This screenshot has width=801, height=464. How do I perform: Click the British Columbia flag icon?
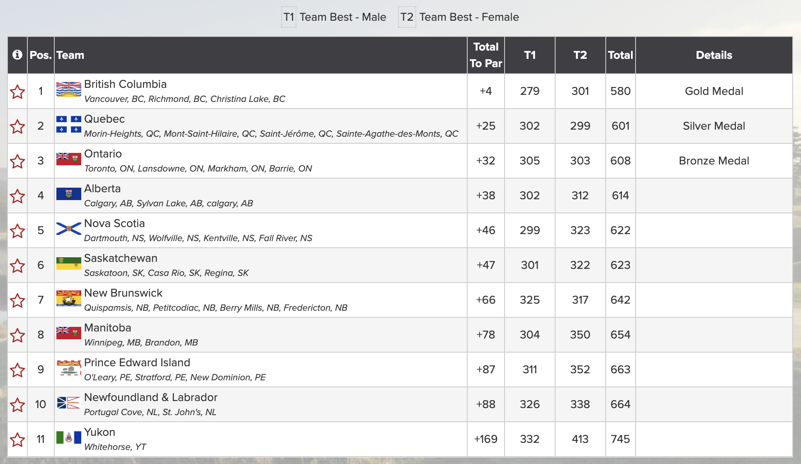(69, 89)
